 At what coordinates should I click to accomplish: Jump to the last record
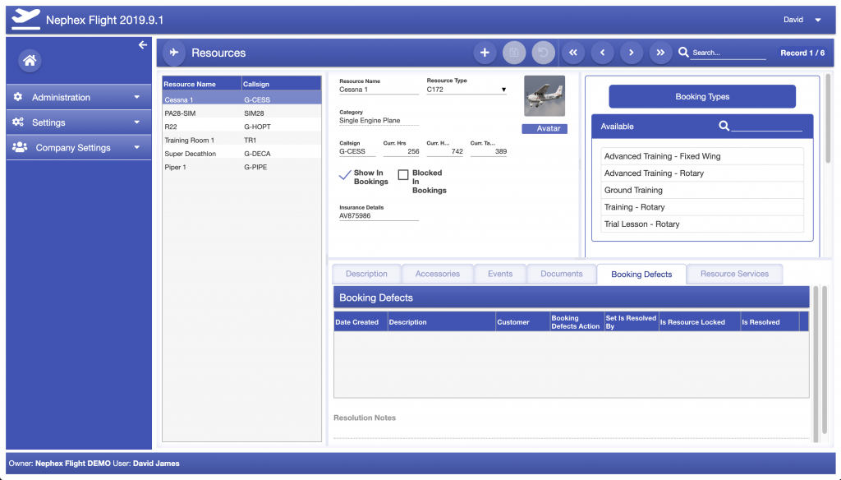pyautogui.click(x=661, y=53)
